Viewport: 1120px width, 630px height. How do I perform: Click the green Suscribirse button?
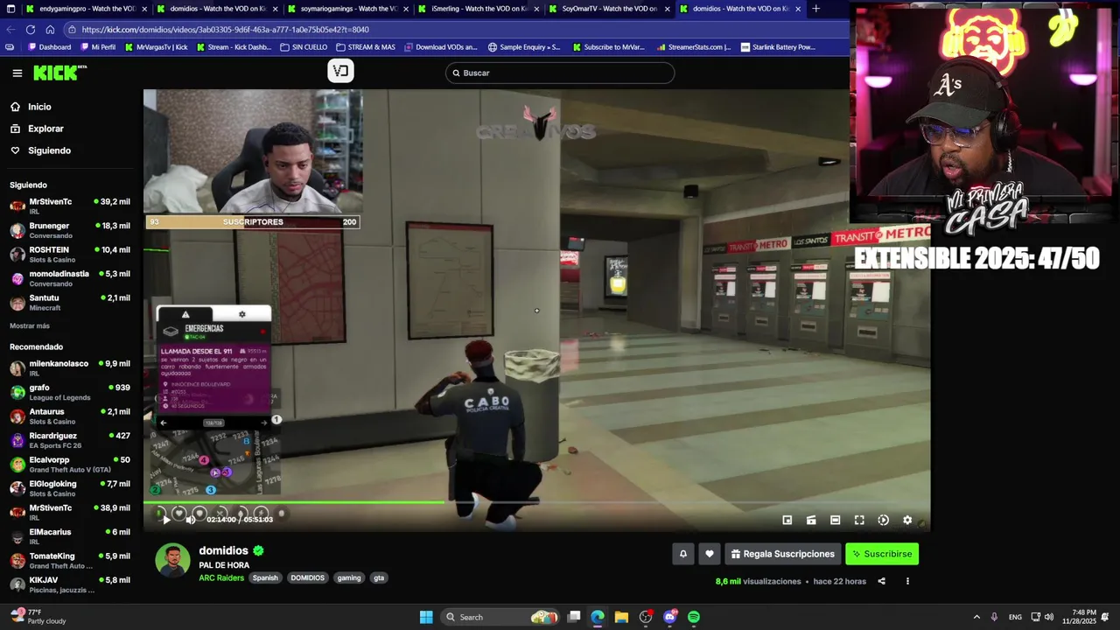[882, 554]
